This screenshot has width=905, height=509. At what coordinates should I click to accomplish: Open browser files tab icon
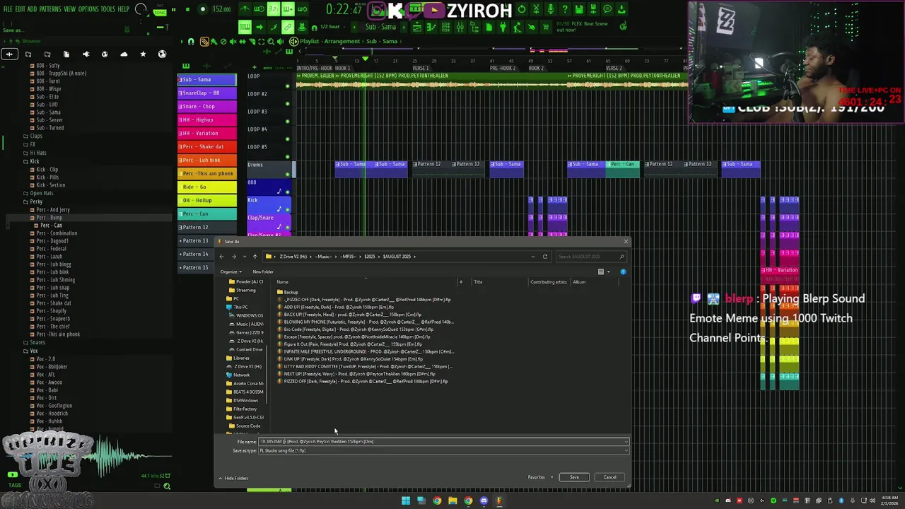click(x=66, y=54)
